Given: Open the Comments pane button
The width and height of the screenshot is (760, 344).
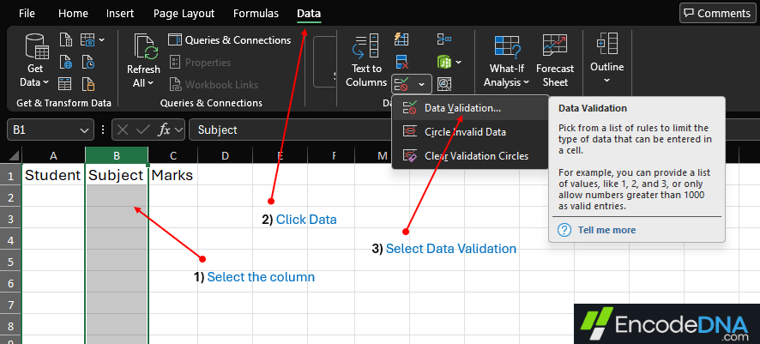Looking at the screenshot, I should (716, 13).
